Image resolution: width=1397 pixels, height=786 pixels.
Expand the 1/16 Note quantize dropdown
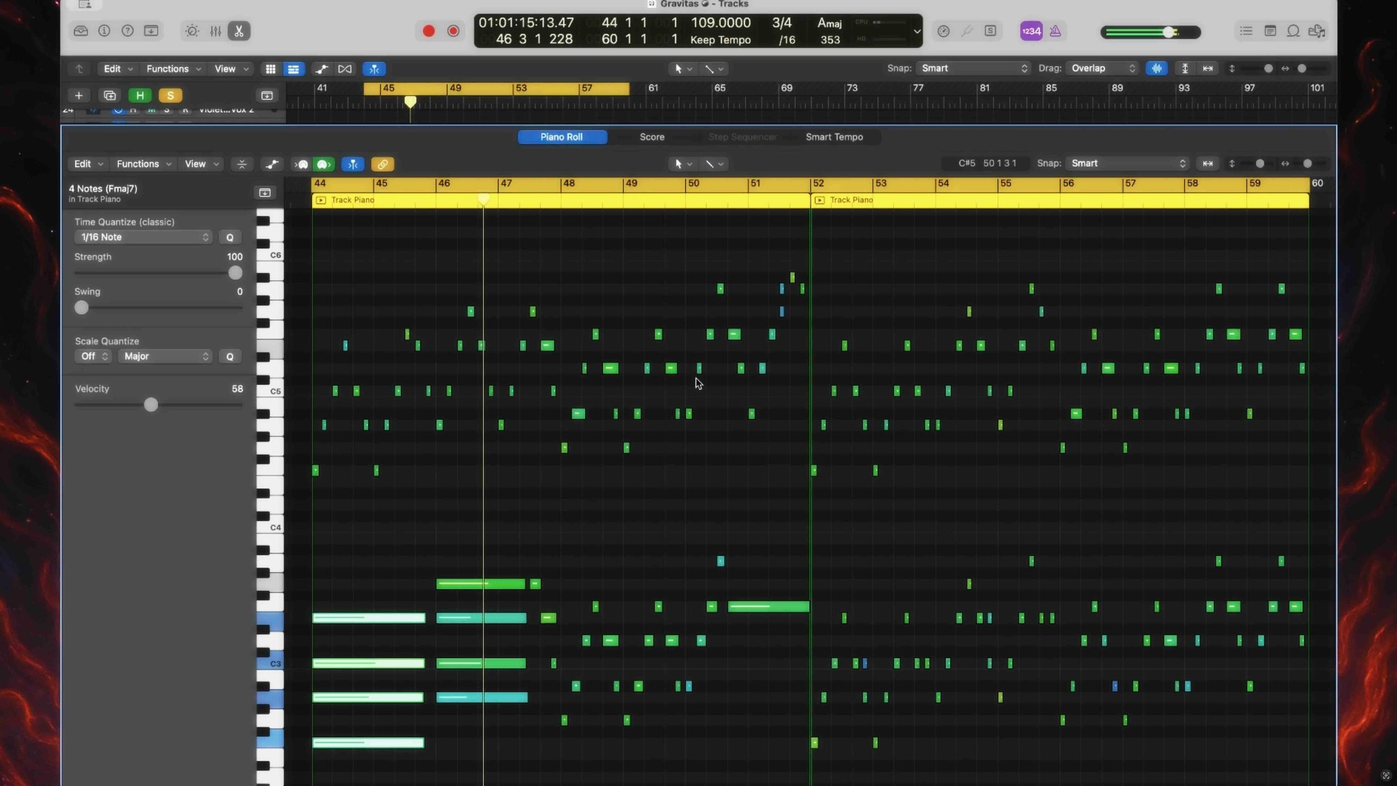coord(143,237)
